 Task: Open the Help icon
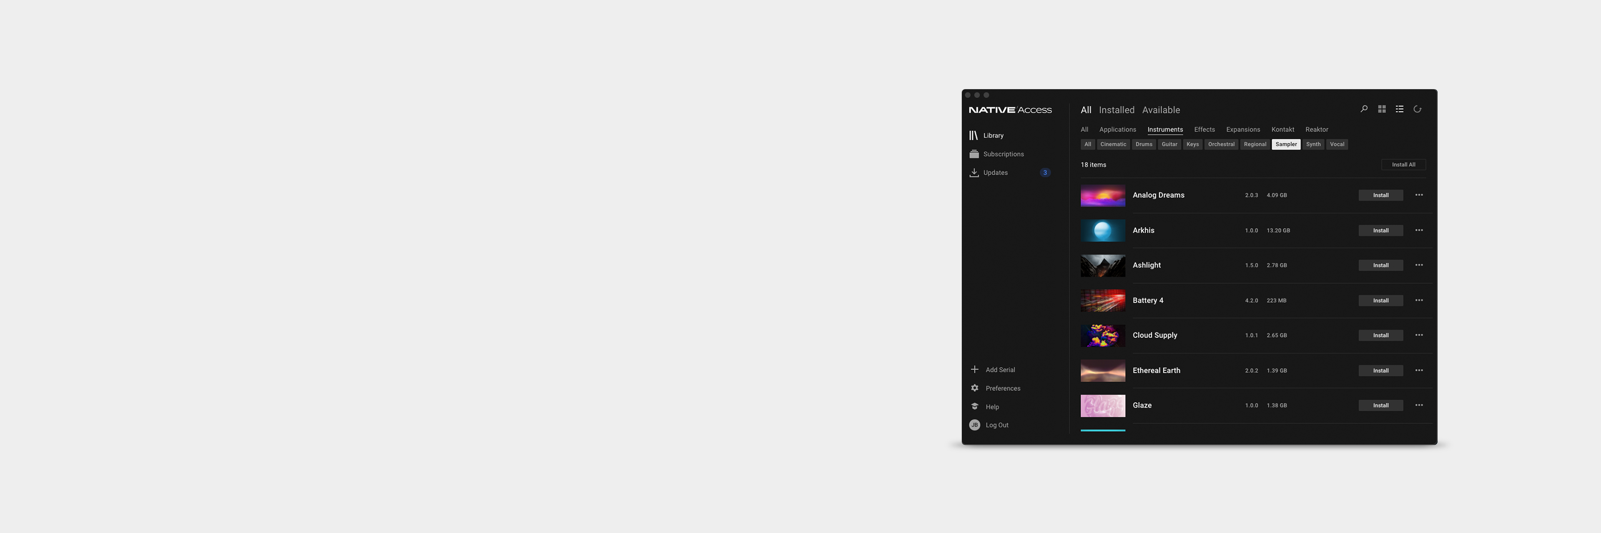[974, 407]
